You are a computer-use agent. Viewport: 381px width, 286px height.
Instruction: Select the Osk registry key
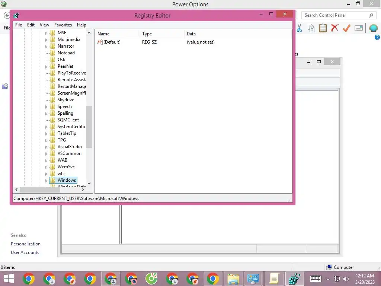point(61,60)
